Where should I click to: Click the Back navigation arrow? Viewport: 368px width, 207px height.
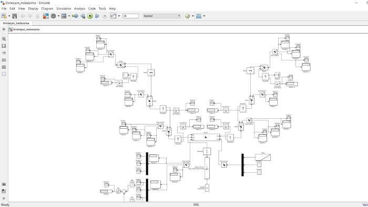point(23,16)
